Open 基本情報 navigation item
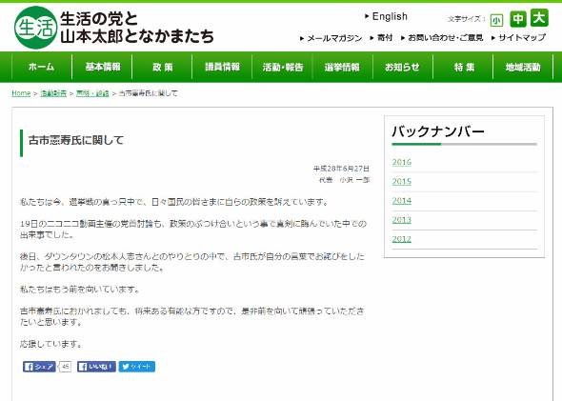This screenshot has width=562, height=401. click(103, 67)
